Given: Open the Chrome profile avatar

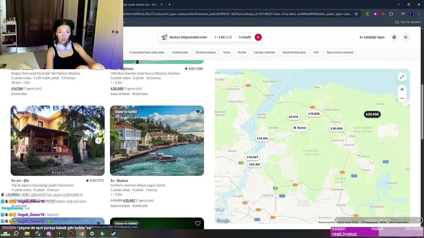Looking at the screenshot, I should (411, 14).
